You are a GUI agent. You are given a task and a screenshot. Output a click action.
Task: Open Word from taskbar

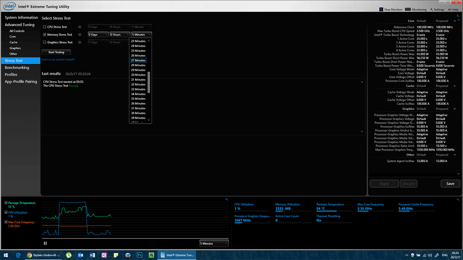click(92, 255)
